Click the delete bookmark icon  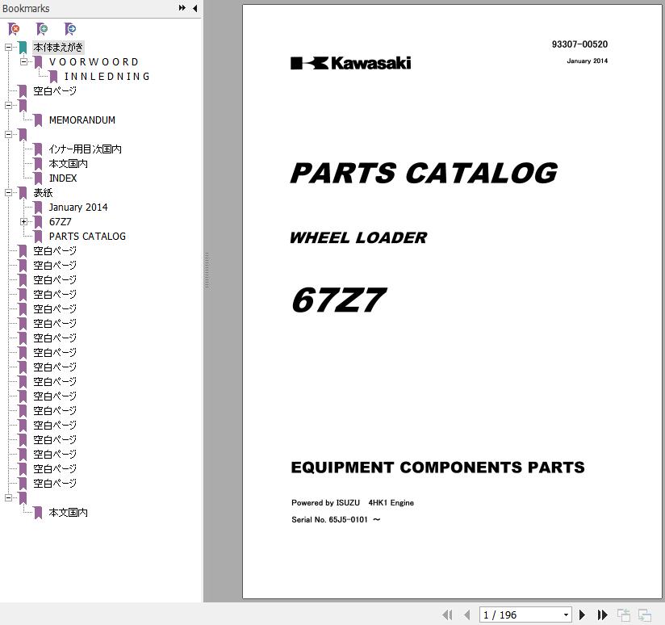[x=14, y=29]
